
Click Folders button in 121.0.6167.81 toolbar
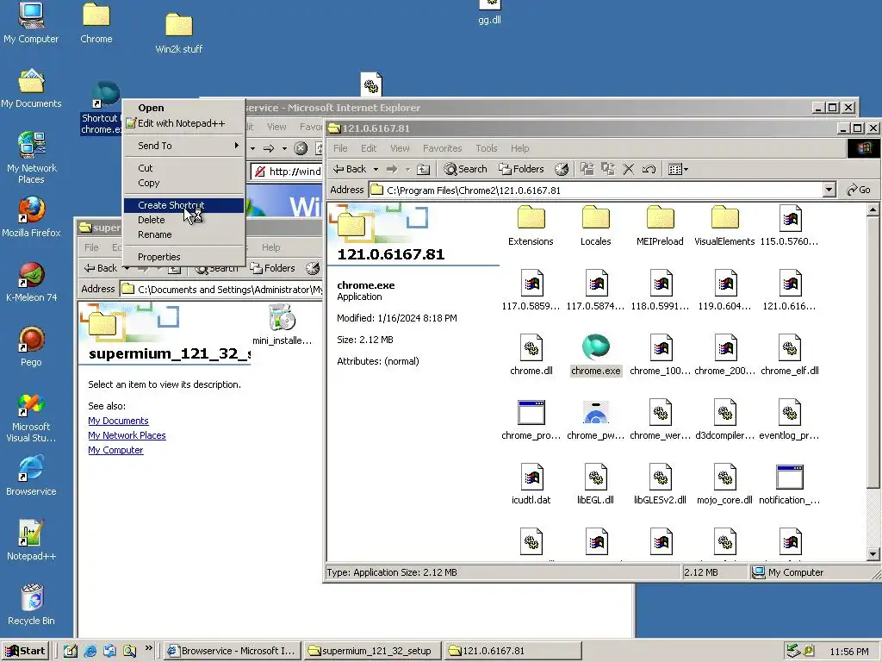click(x=521, y=169)
